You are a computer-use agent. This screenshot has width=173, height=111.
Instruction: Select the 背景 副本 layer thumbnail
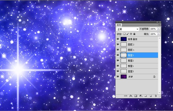(x=124, y=39)
